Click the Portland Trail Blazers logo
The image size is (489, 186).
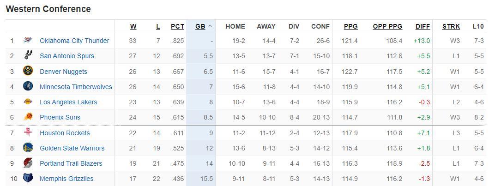coord(28,163)
